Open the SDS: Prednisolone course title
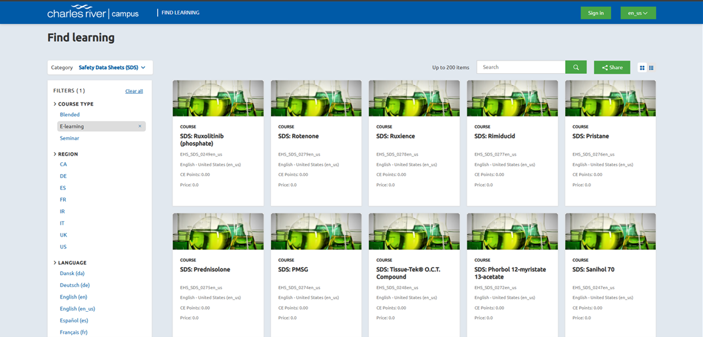This screenshot has width=703, height=337. coord(205,269)
